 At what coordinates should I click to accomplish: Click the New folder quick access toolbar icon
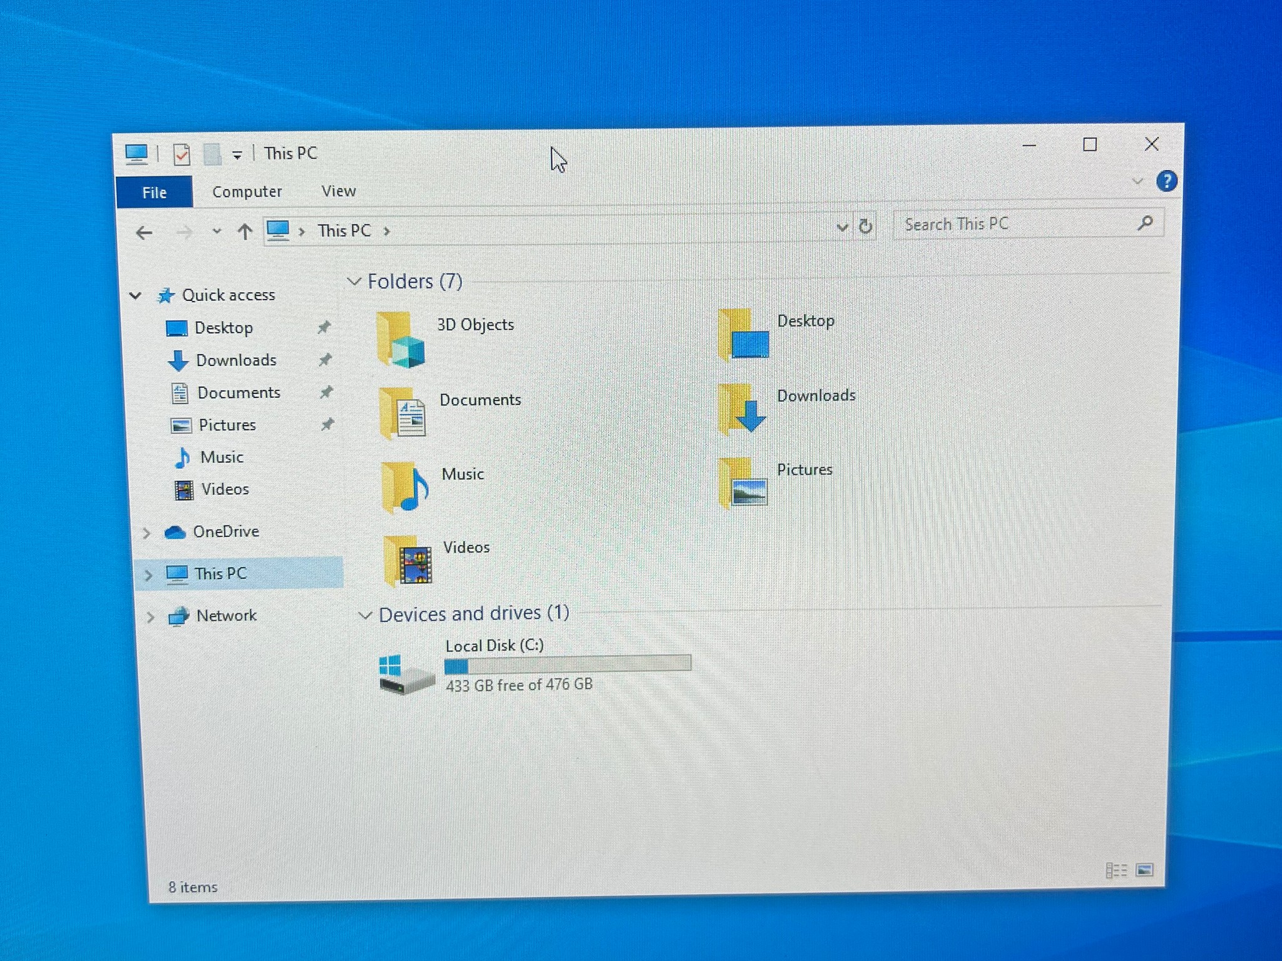click(x=212, y=154)
